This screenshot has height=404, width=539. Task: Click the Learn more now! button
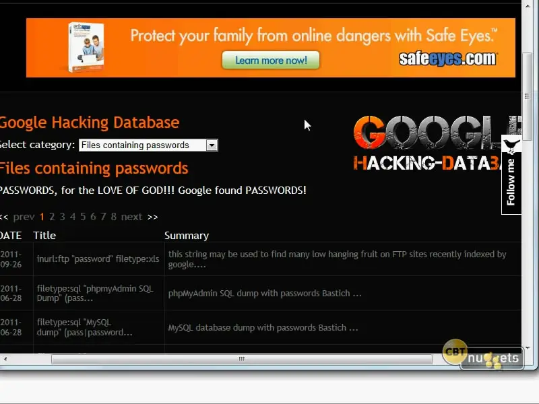[x=271, y=60]
